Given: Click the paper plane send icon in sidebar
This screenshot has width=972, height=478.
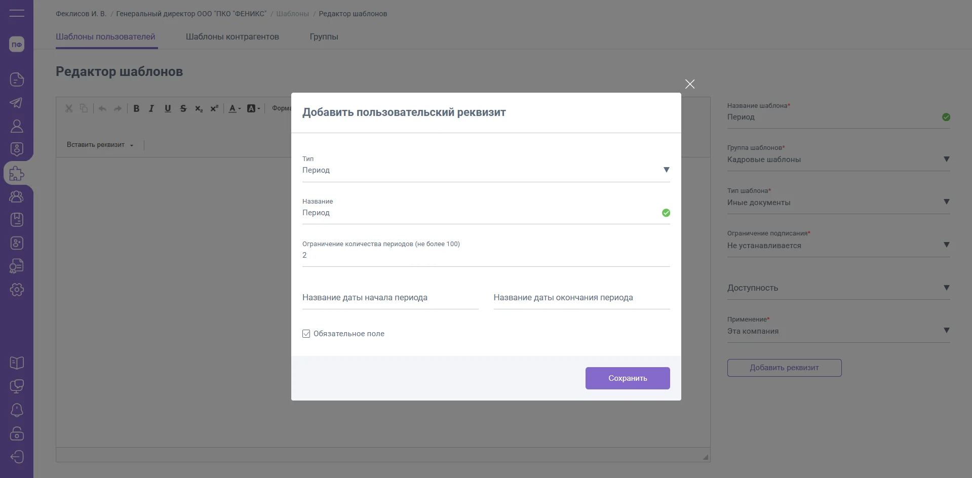Looking at the screenshot, I should click(x=16, y=103).
